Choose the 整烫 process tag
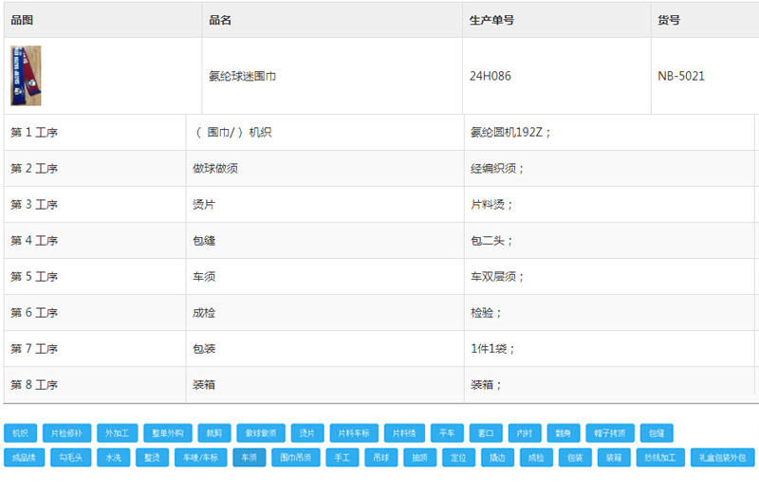 click(x=152, y=458)
